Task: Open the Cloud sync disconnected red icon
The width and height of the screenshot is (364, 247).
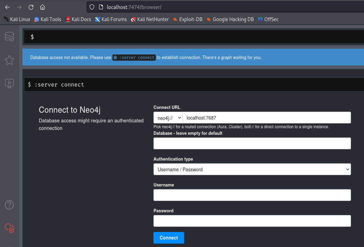Action: point(9,228)
